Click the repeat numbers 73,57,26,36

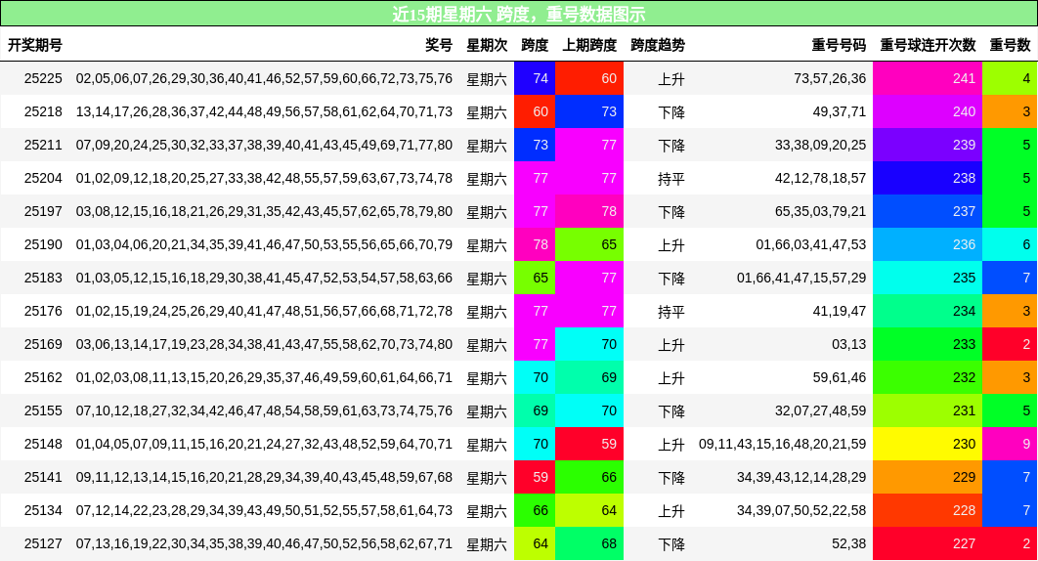click(x=830, y=79)
